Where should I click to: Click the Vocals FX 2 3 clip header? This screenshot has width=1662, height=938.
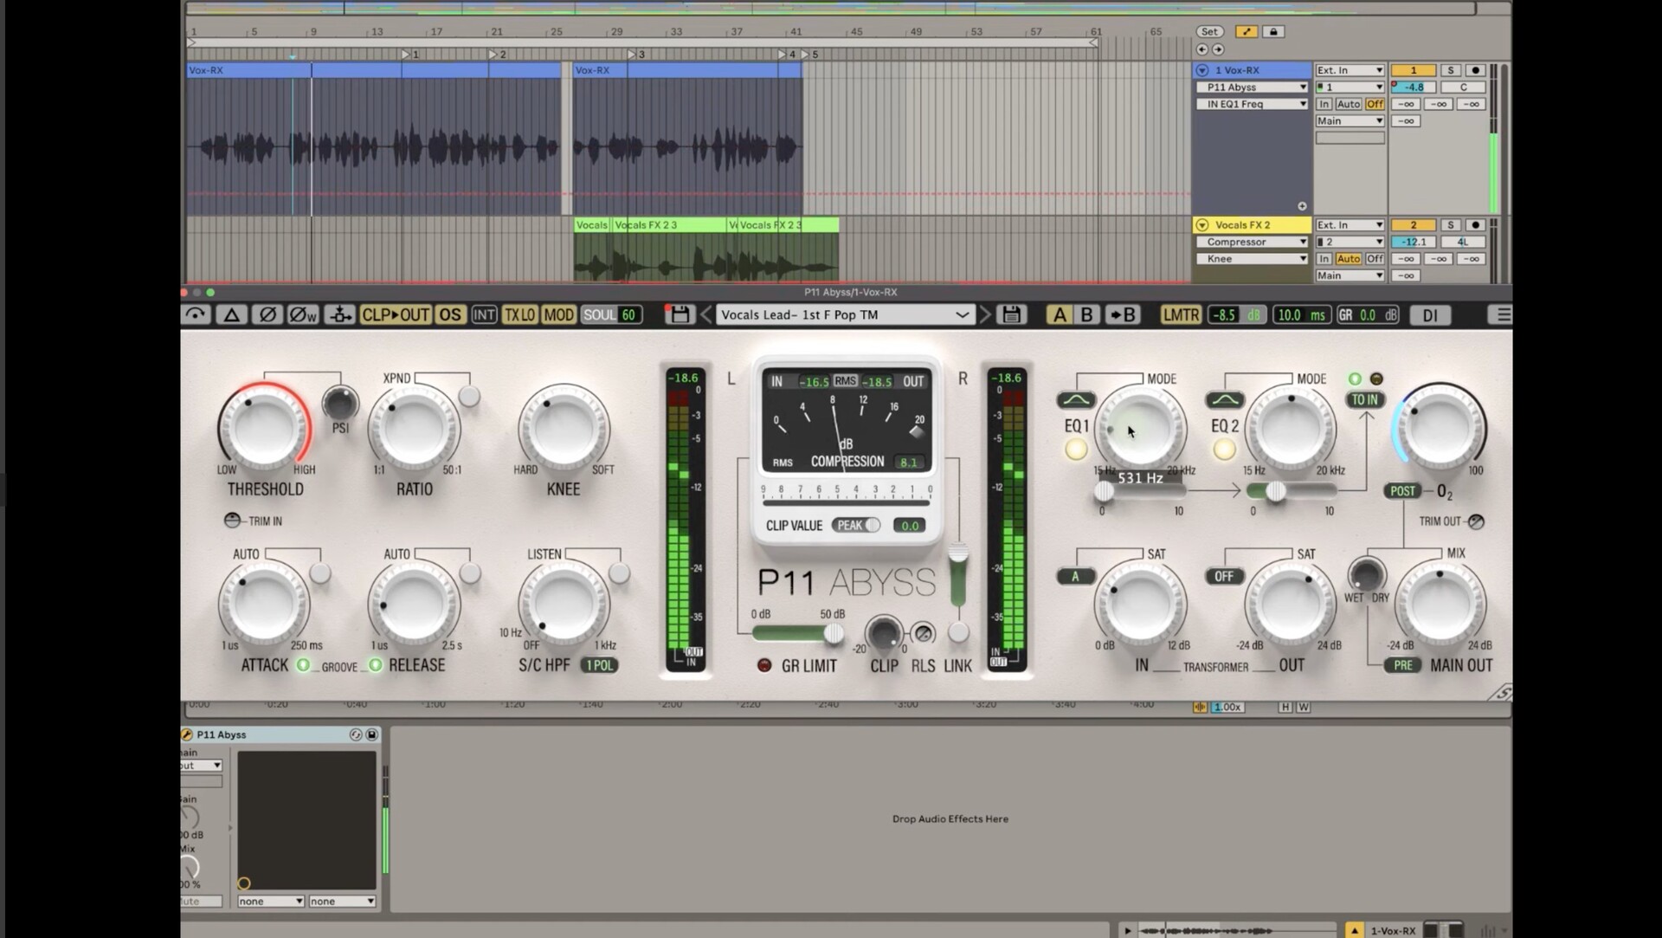tap(670, 225)
